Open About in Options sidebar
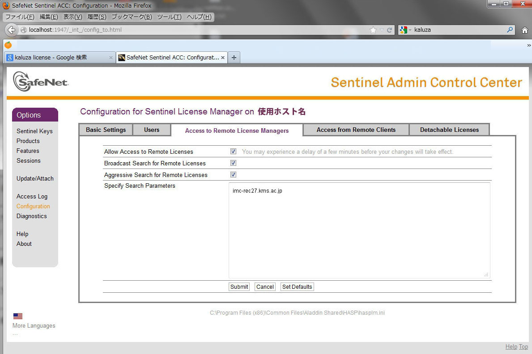Viewport: 532px width, 354px height. tap(24, 244)
